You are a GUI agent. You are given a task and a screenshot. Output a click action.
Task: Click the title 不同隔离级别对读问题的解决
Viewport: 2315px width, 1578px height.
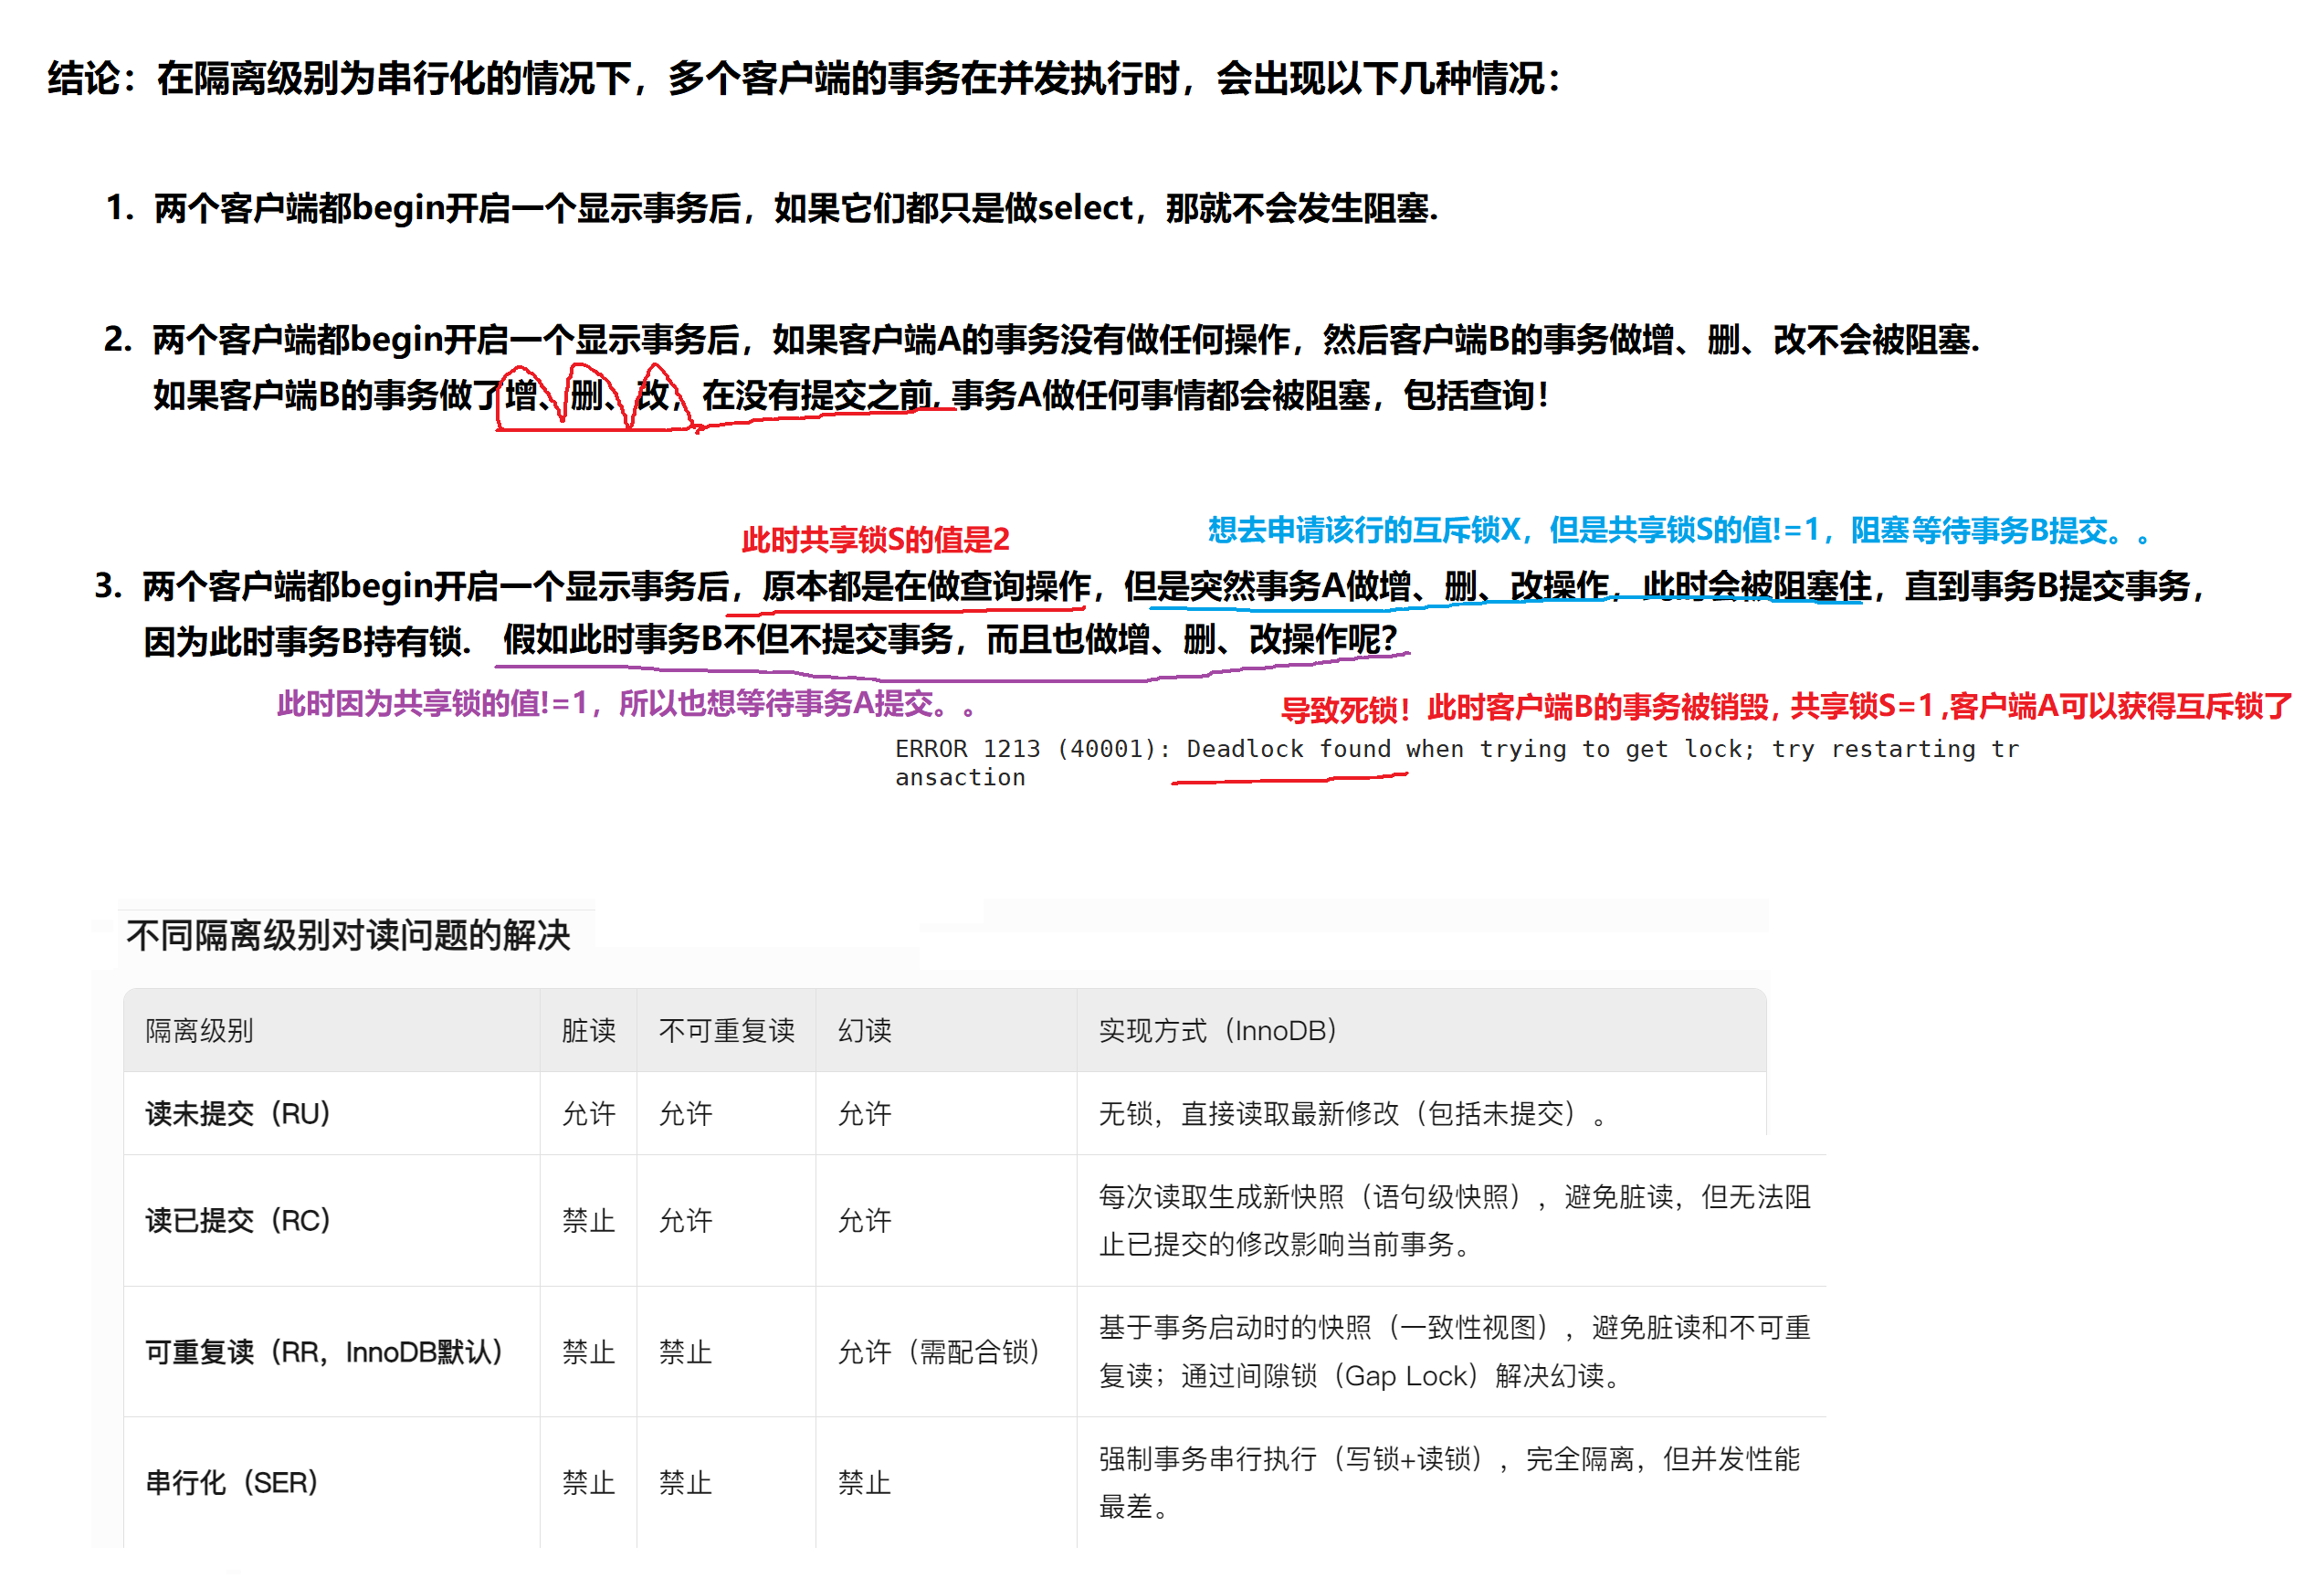tap(351, 936)
